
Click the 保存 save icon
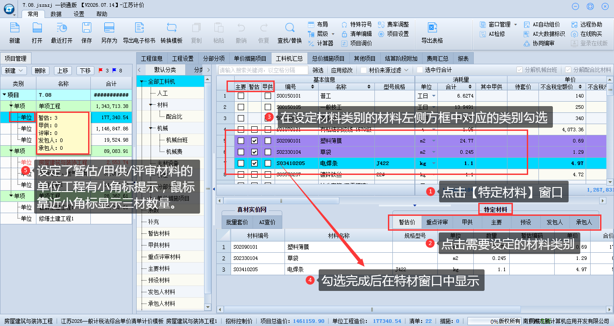[87, 28]
